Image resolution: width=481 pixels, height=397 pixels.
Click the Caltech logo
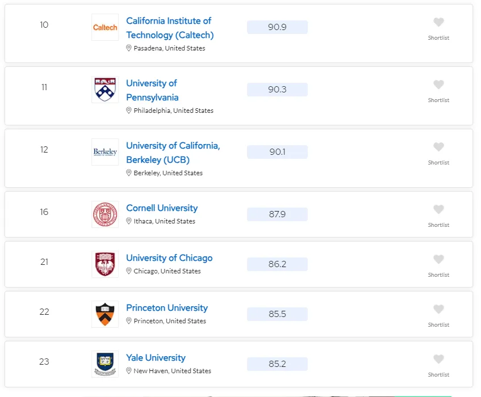pyautogui.click(x=105, y=27)
